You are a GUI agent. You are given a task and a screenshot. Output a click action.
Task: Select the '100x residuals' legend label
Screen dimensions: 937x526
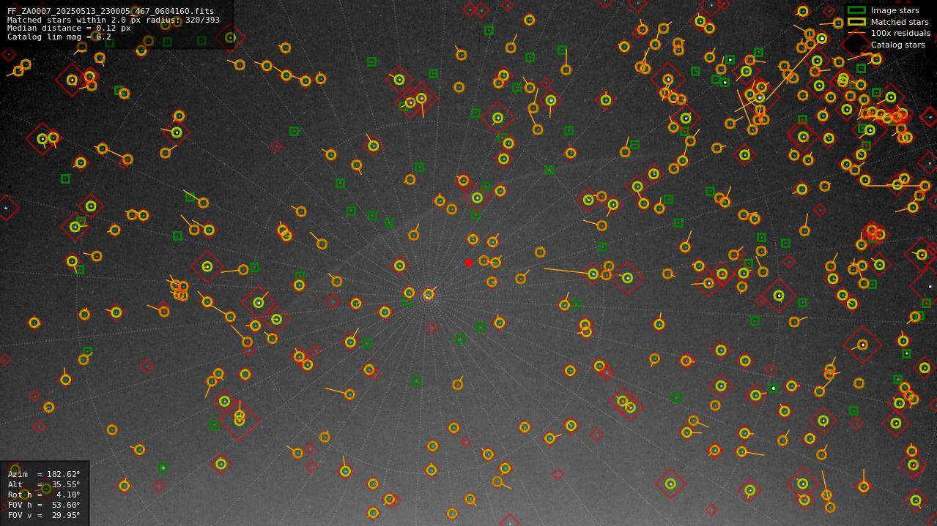pos(900,33)
